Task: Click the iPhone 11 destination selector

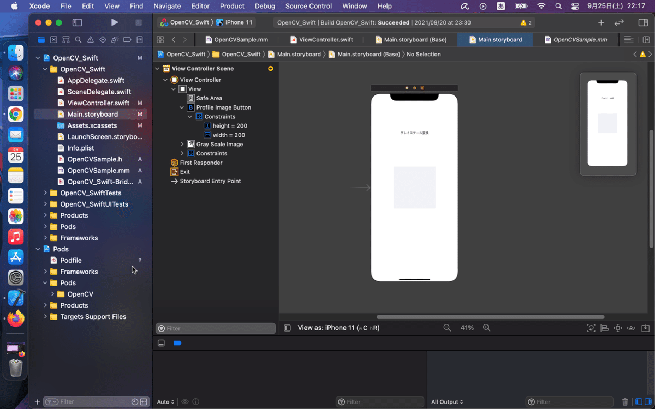Action: point(234,22)
